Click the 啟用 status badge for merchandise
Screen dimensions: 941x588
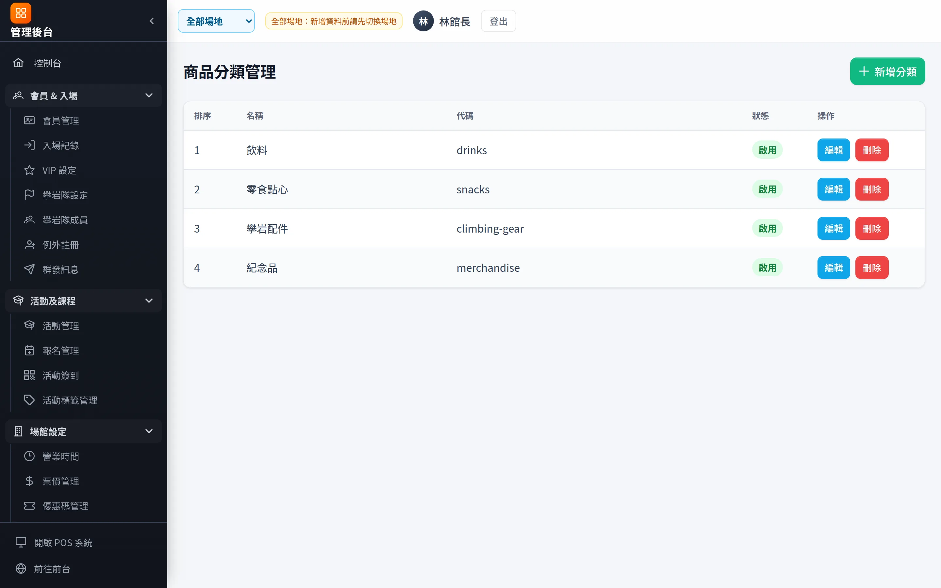(x=767, y=268)
